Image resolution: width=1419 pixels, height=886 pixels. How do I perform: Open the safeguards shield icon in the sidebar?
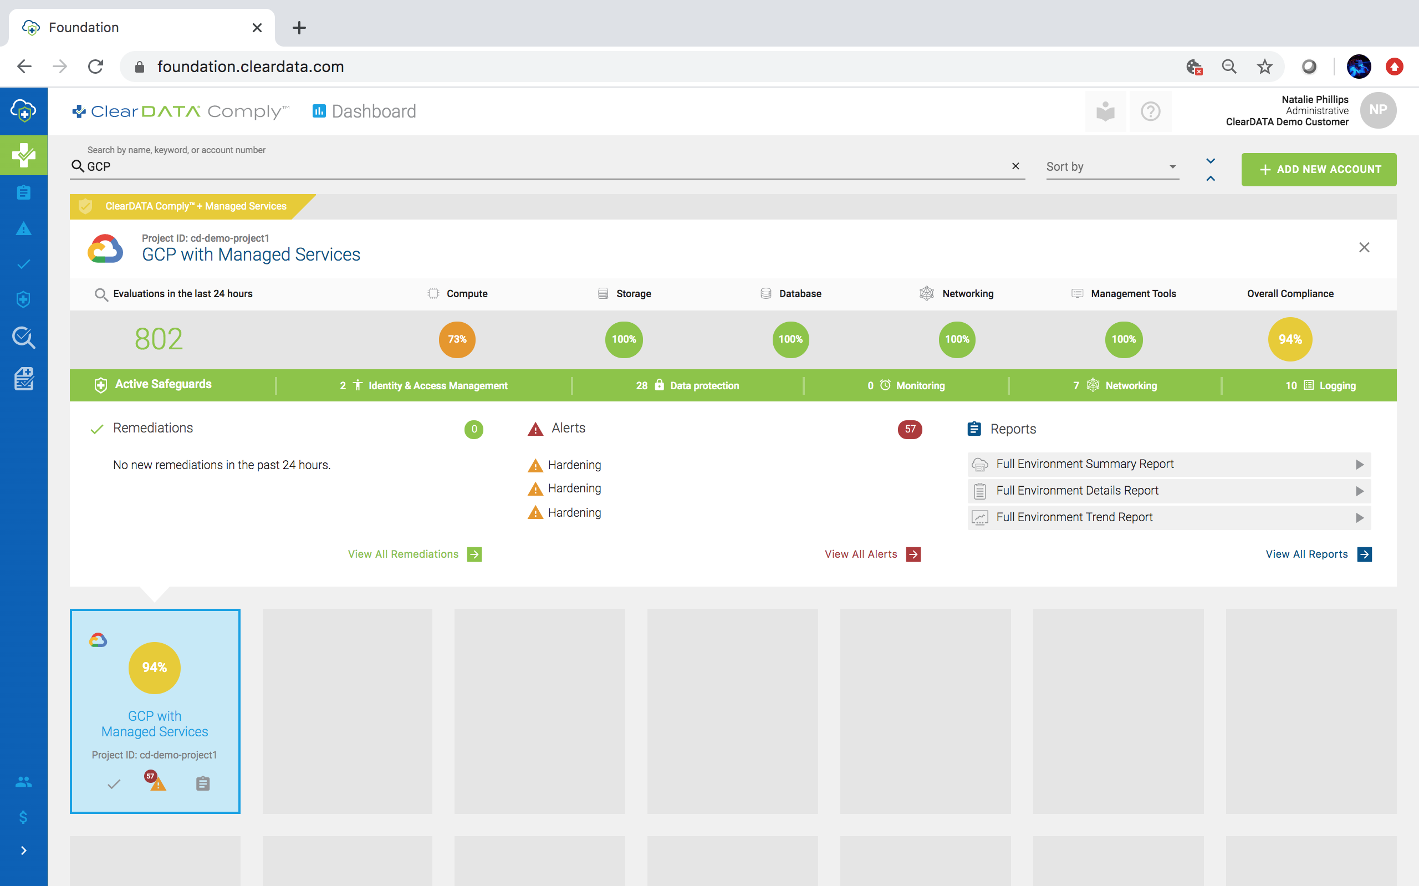(x=23, y=299)
